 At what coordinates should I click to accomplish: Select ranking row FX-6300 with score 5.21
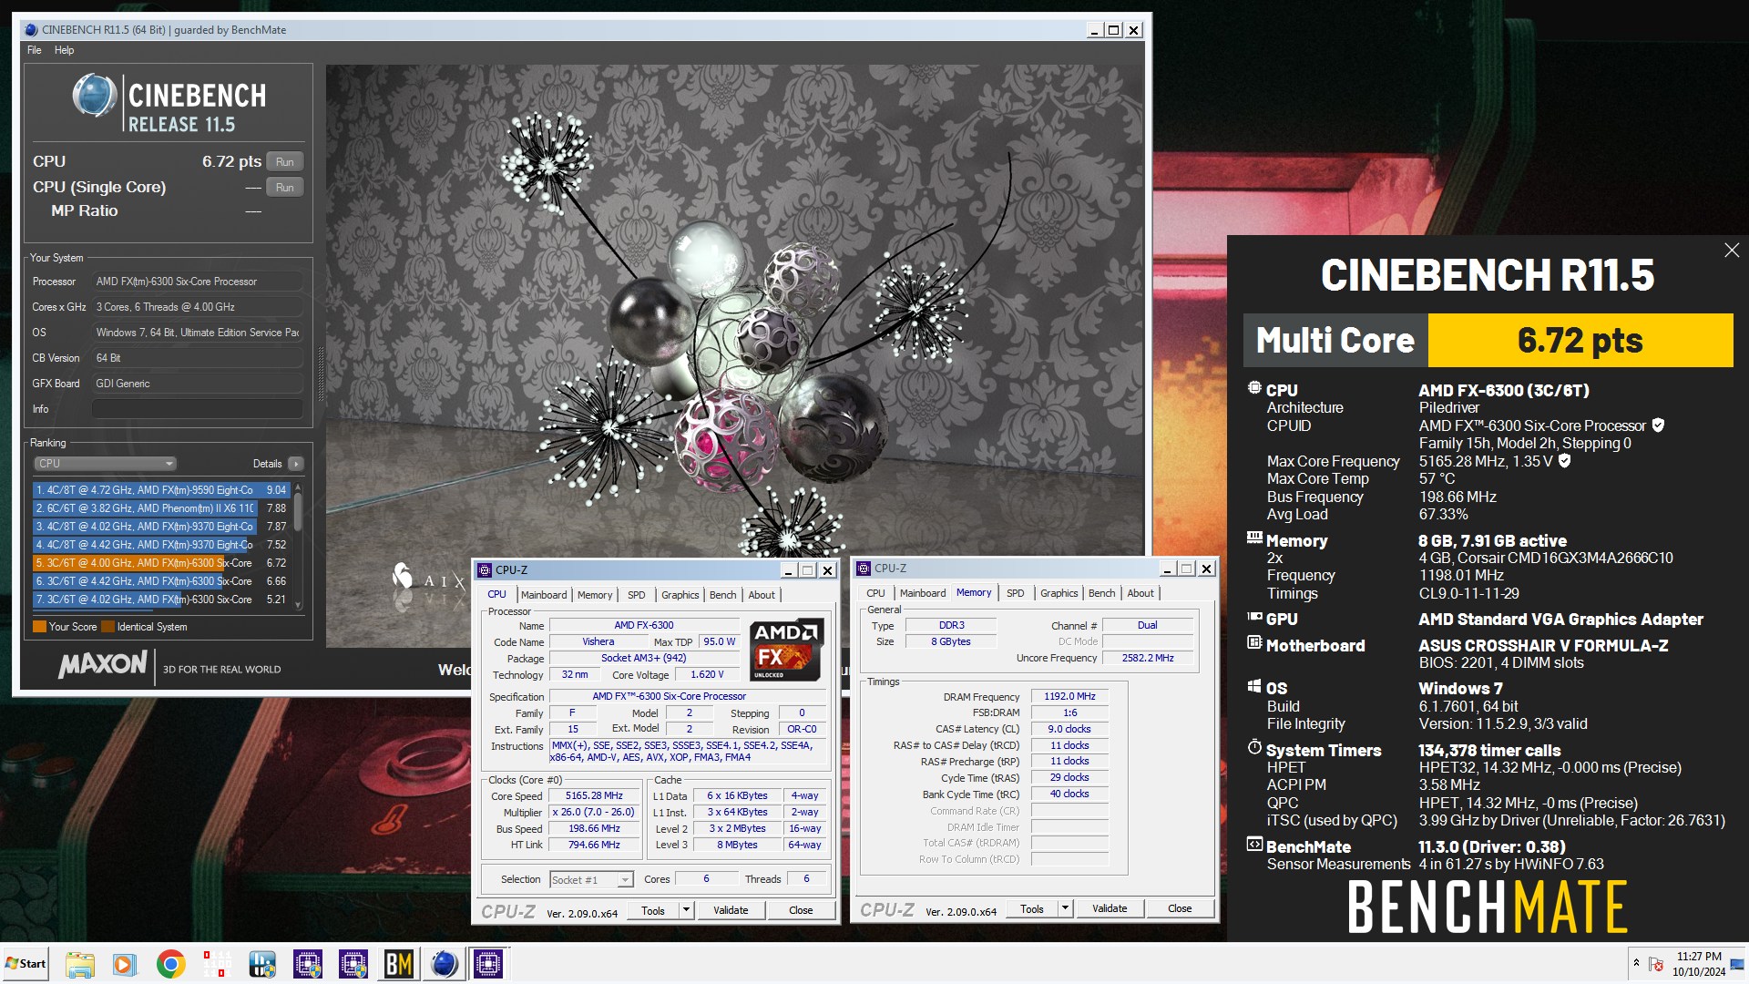pyautogui.click(x=161, y=600)
